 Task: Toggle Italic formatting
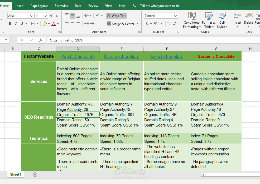pyautogui.click(x=16, y=24)
